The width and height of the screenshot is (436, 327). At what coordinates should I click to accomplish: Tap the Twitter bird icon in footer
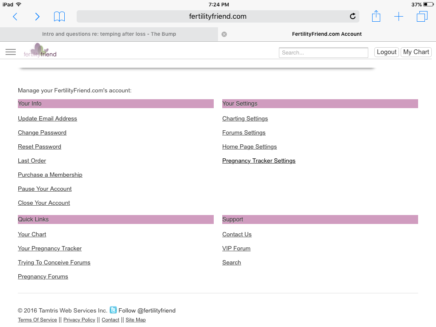113,310
